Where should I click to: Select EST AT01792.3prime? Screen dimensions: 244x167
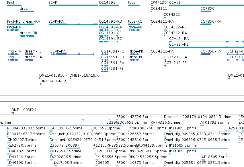click(x=215, y=123)
